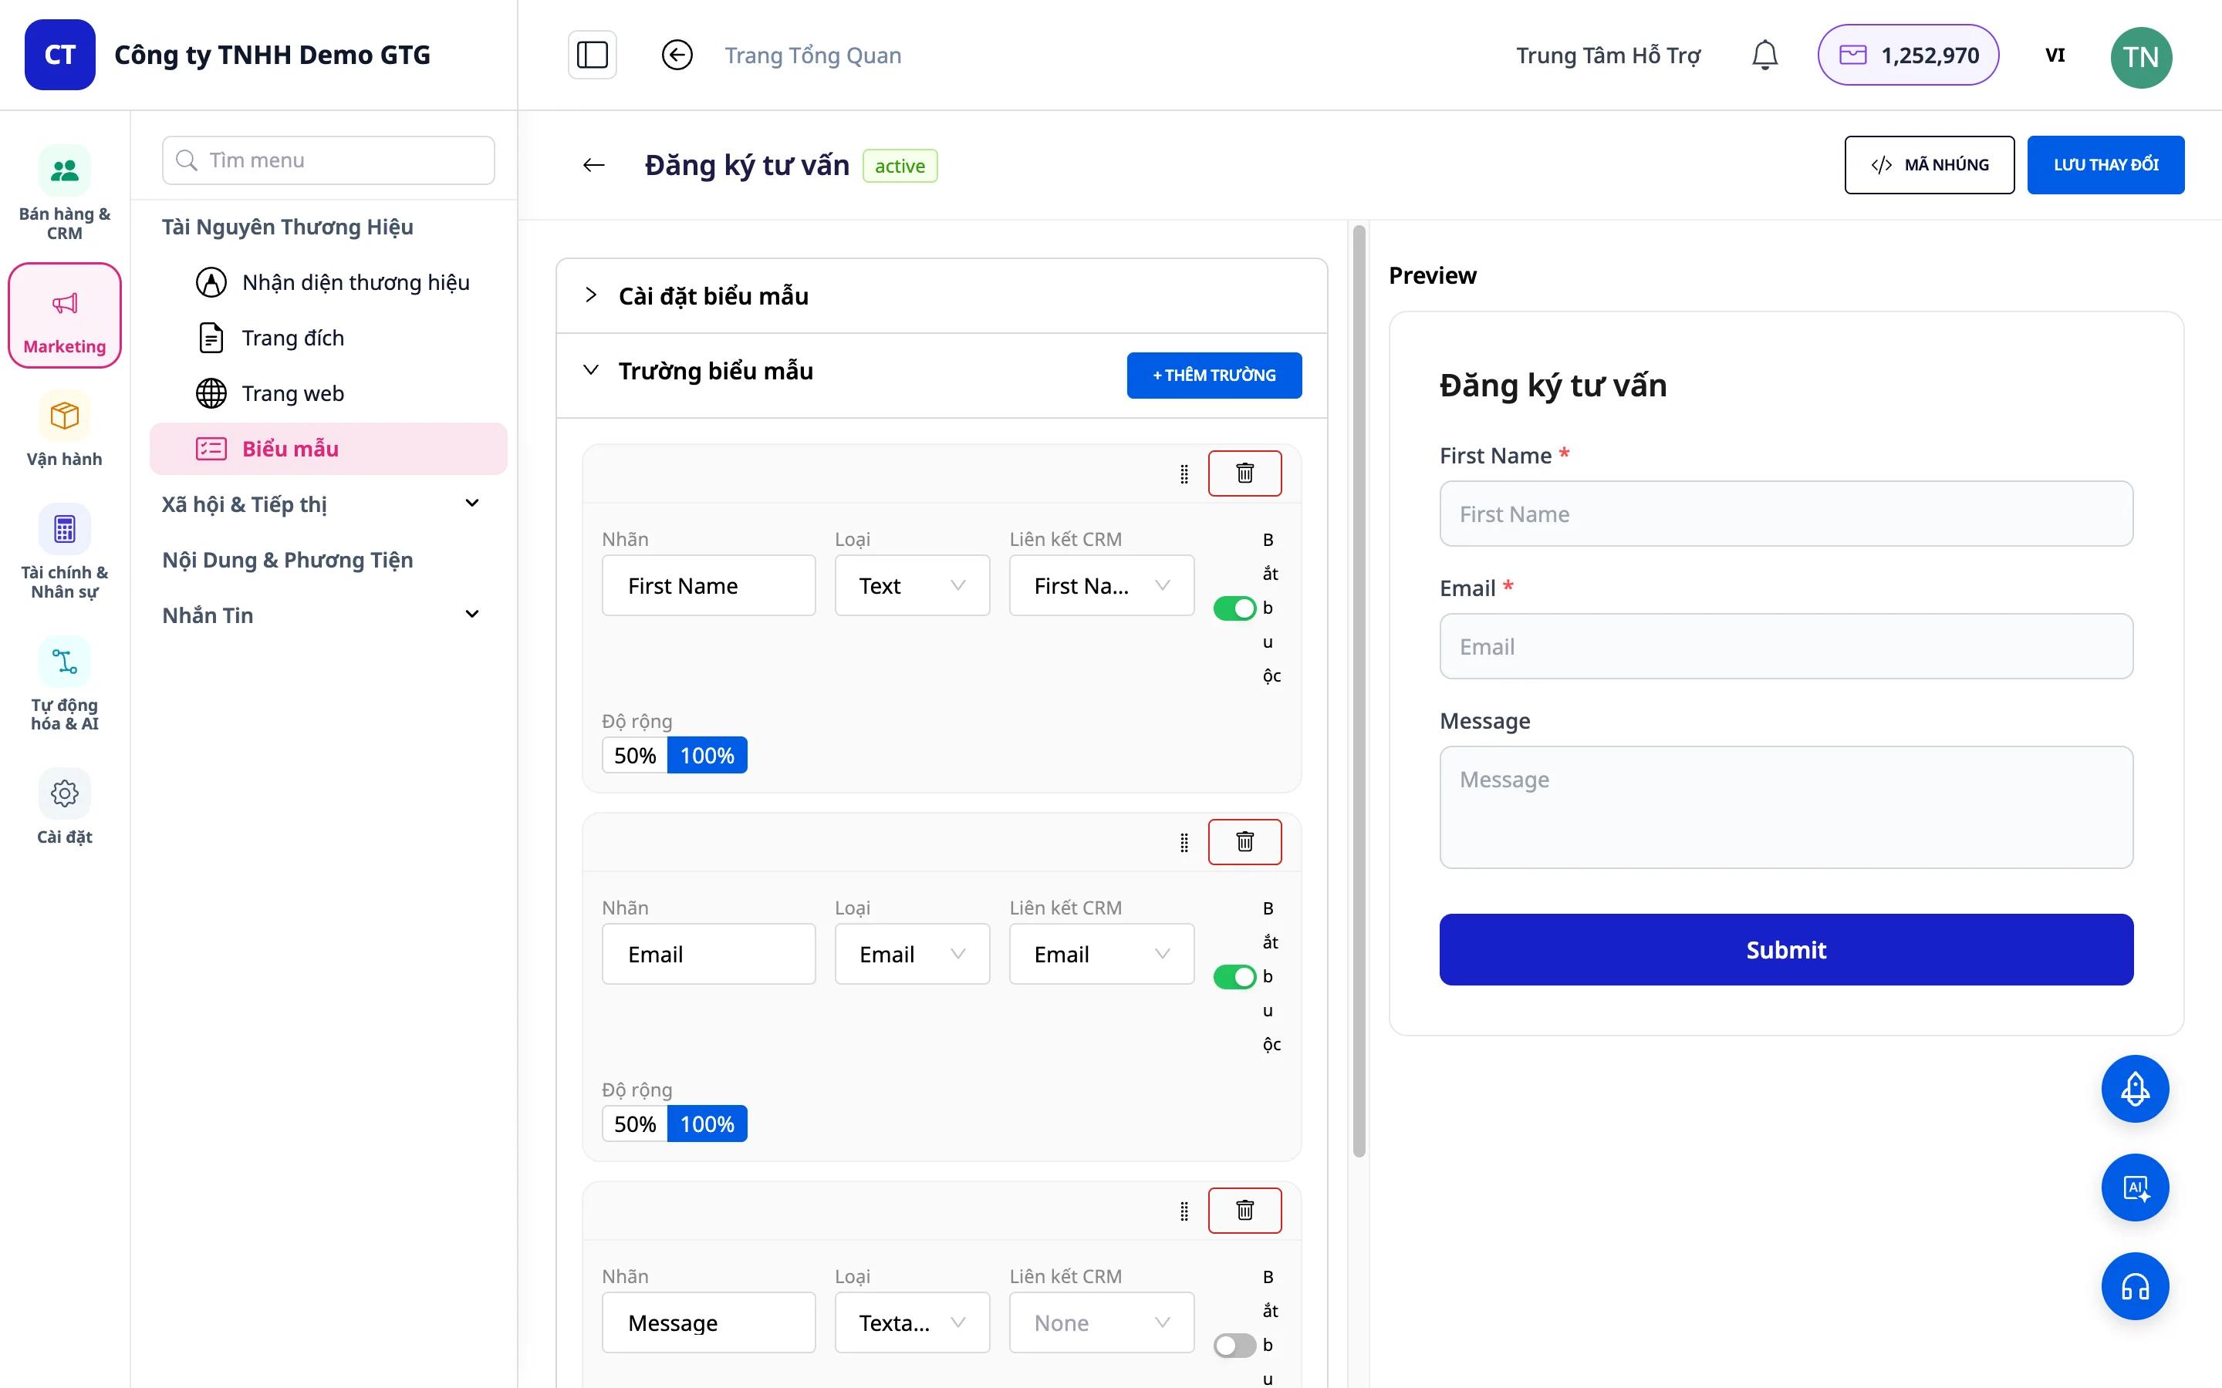Click the Submit button in preview
2222x1388 pixels.
1786,949
